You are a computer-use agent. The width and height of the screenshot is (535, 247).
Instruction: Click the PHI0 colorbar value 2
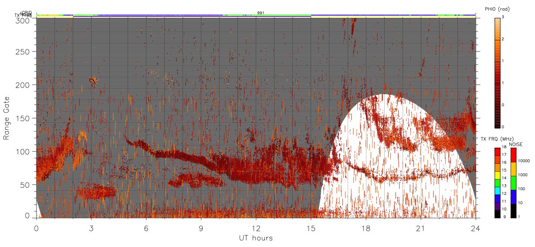502,40
